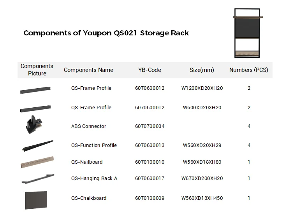Open the W1200 frame profile picture

pyautogui.click(x=35, y=90)
